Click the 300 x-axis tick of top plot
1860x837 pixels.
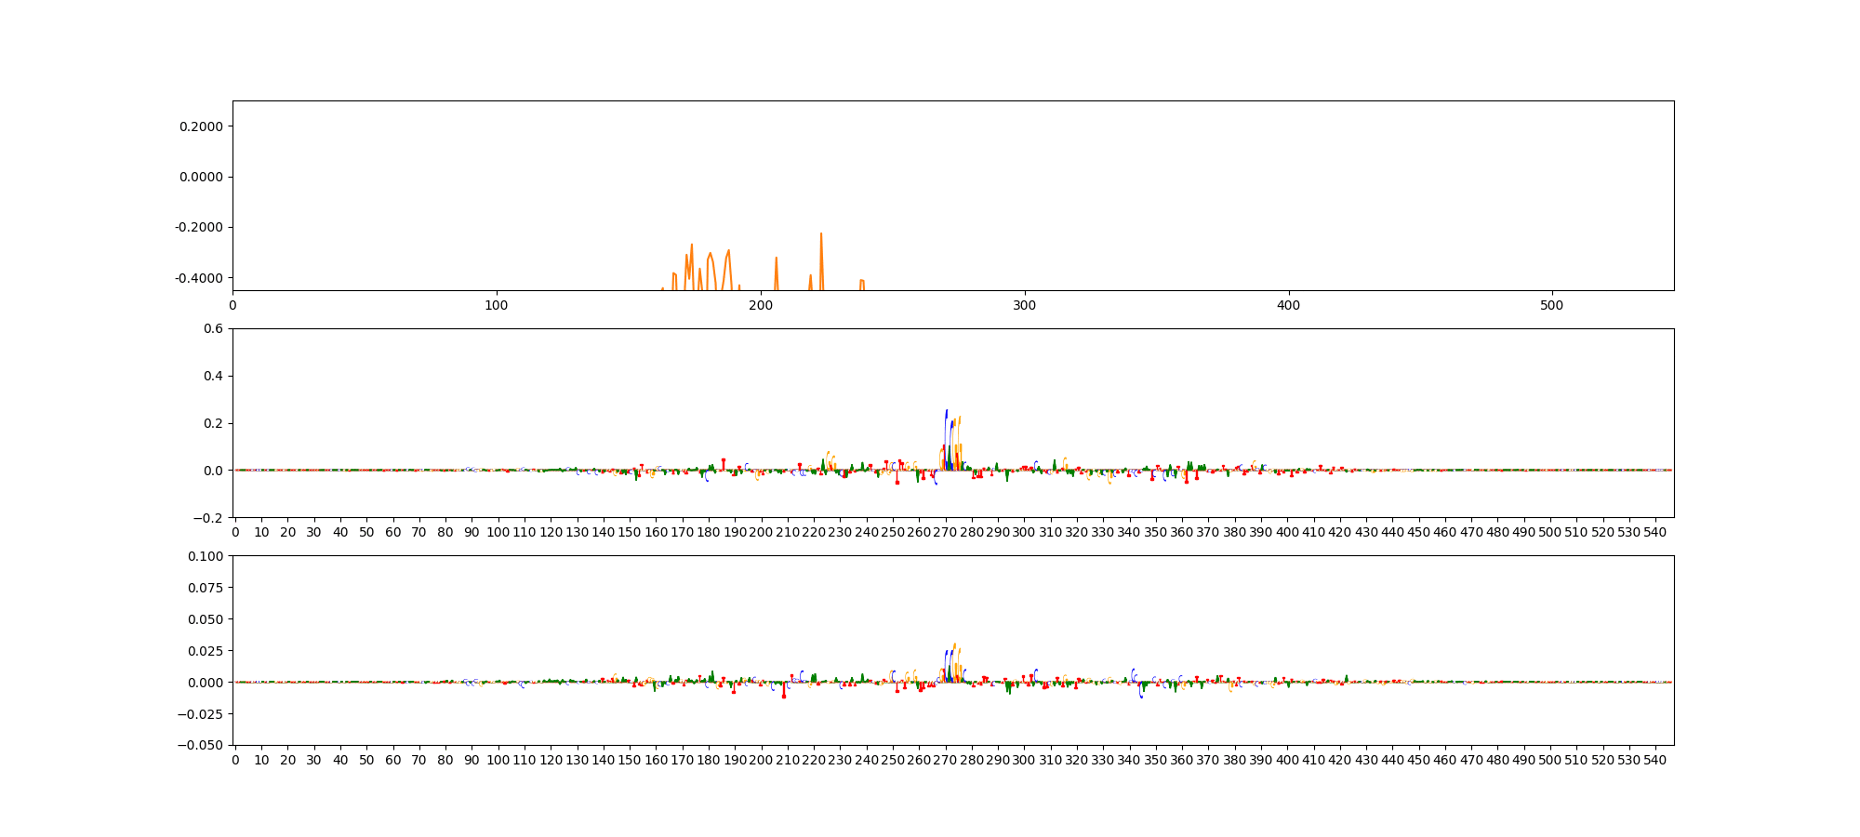click(x=1024, y=305)
